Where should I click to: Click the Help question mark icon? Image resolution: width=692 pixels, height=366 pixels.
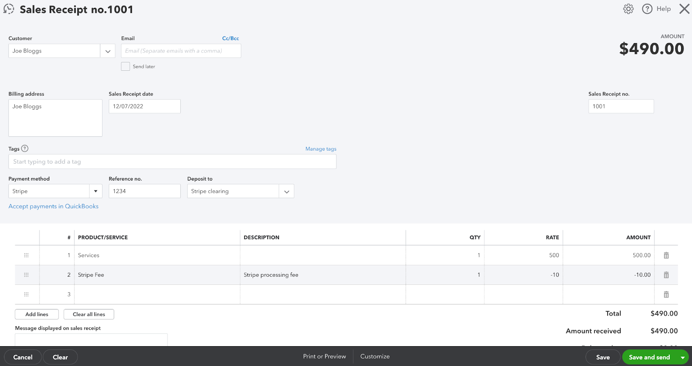point(647,9)
